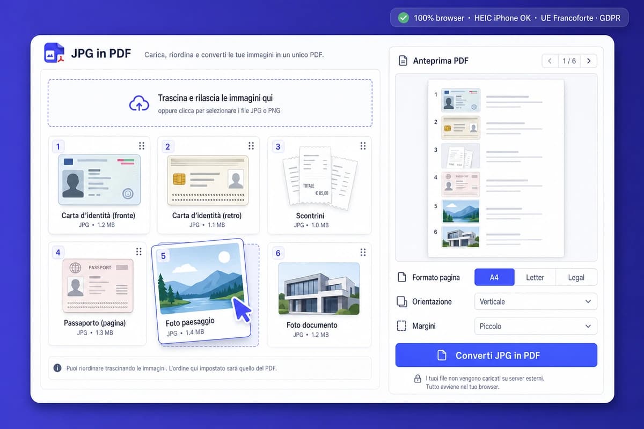644x429 pixels.
Task: Click preview row 2 card back image
Action: click(460, 128)
